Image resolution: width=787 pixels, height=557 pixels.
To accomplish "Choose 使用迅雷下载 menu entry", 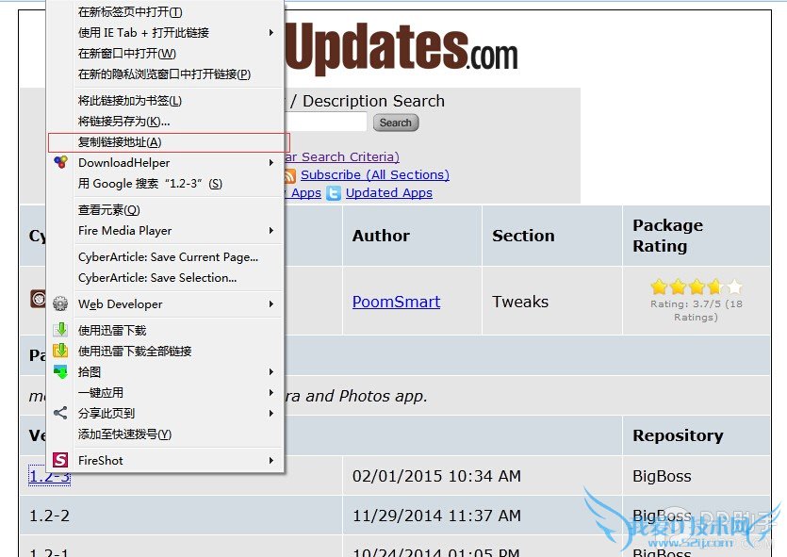I will 112,330.
